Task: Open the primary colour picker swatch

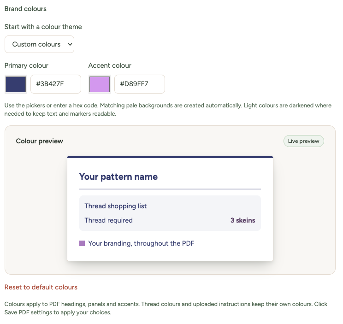Action: [16, 84]
